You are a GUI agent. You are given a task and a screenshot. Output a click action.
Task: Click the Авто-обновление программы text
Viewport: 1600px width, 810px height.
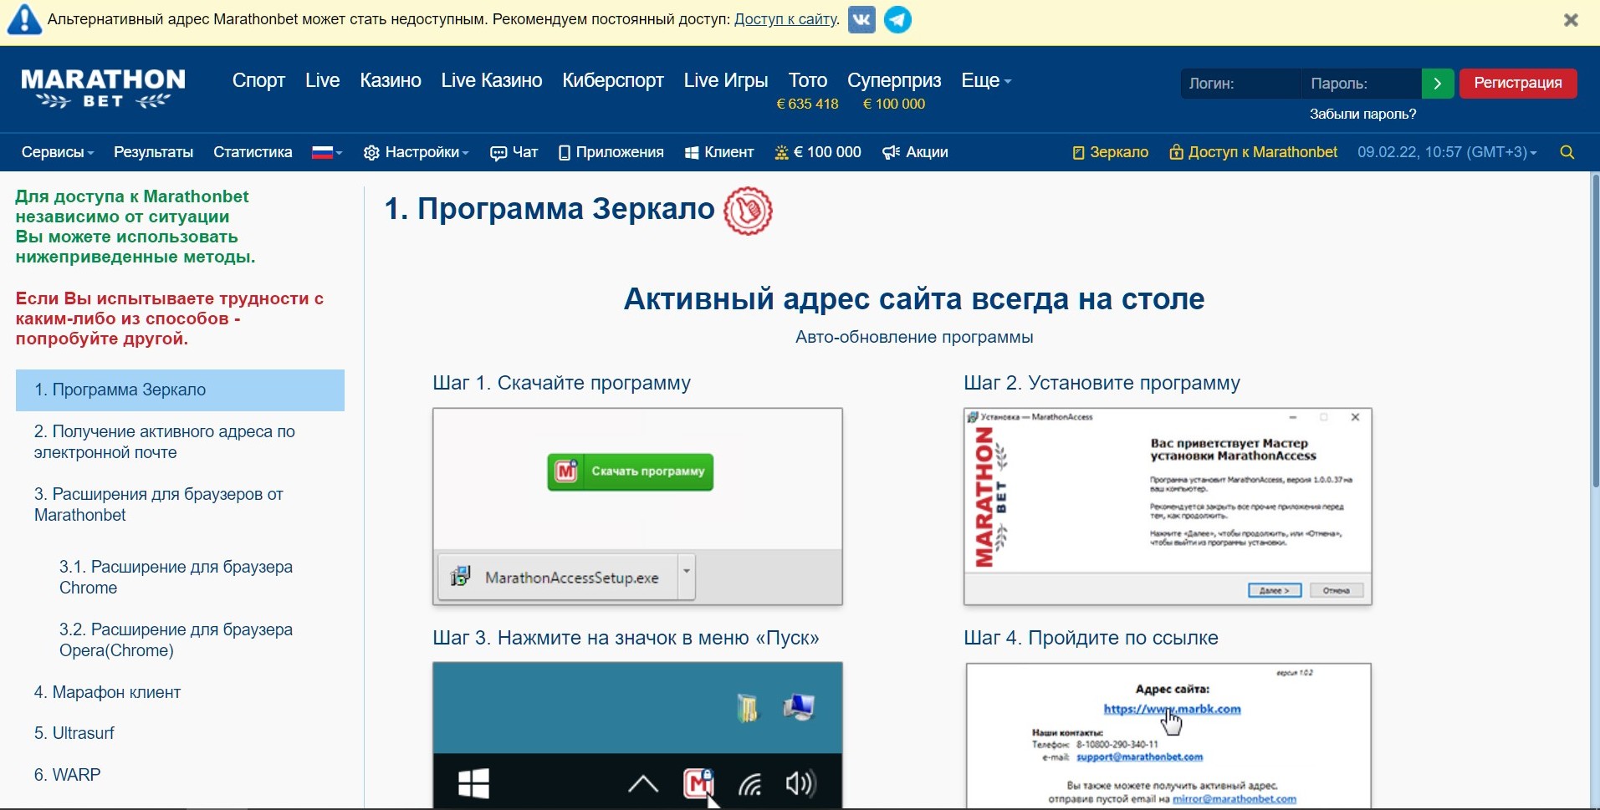[x=914, y=337]
